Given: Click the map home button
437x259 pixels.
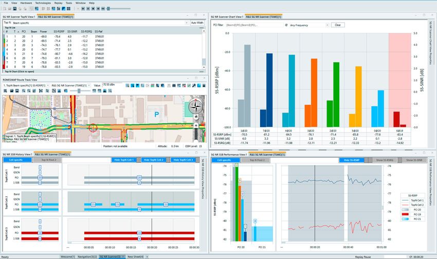Looking at the screenshot, I should 196,117.
